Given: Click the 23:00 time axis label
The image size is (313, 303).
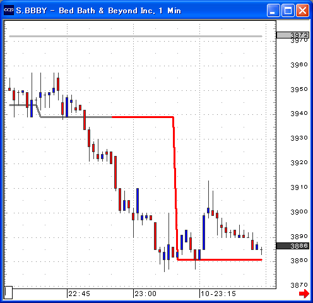Looking at the screenshot, I should click(145, 294).
